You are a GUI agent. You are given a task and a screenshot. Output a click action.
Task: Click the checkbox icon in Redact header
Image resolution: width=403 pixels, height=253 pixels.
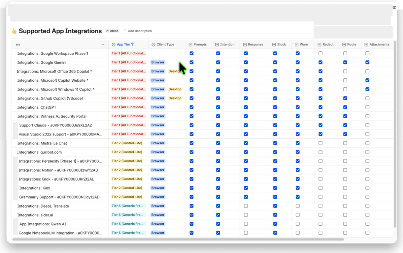[319, 44]
